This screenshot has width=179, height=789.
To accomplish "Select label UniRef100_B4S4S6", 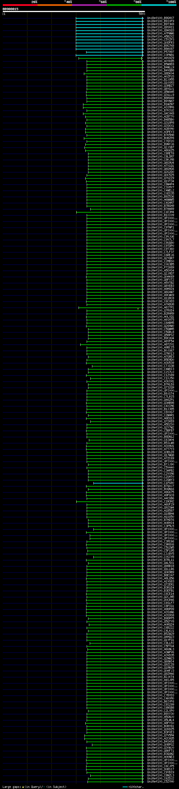I will 161,742.
